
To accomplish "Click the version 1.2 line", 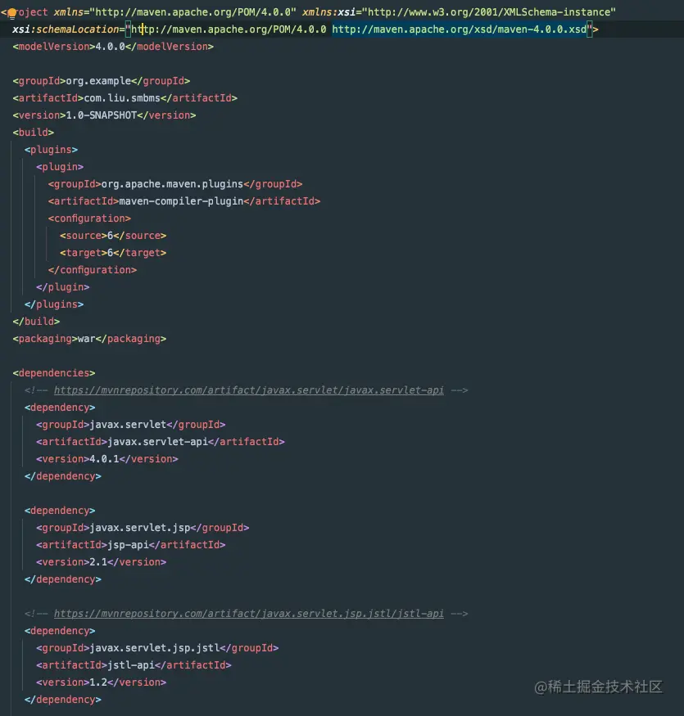I will (x=102, y=682).
